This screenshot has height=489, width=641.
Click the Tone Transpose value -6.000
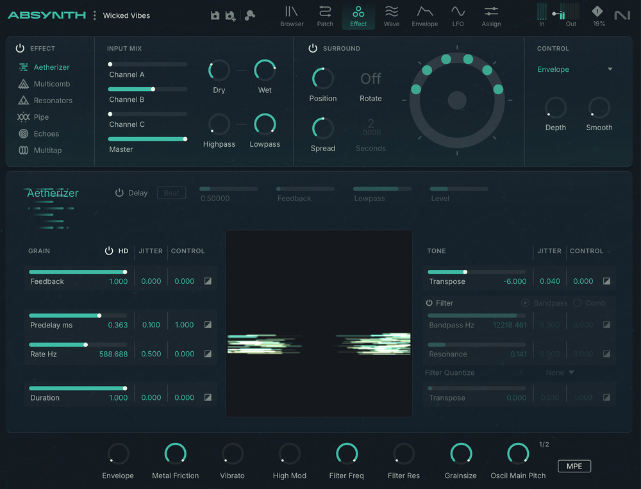tap(515, 281)
